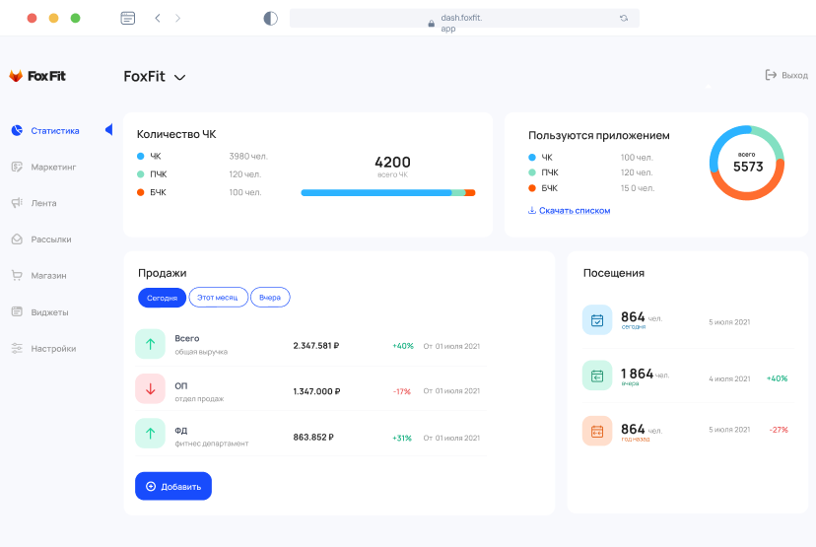Click the orange calendar icon for год назад
This screenshot has width=816, height=547.
click(x=597, y=431)
